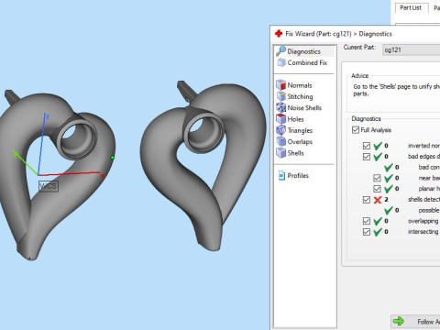440x330 pixels.
Task: Go to the Normals page label
Action: click(x=300, y=85)
